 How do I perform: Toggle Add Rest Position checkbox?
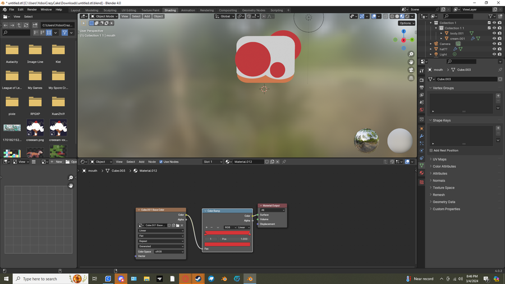coord(431,150)
